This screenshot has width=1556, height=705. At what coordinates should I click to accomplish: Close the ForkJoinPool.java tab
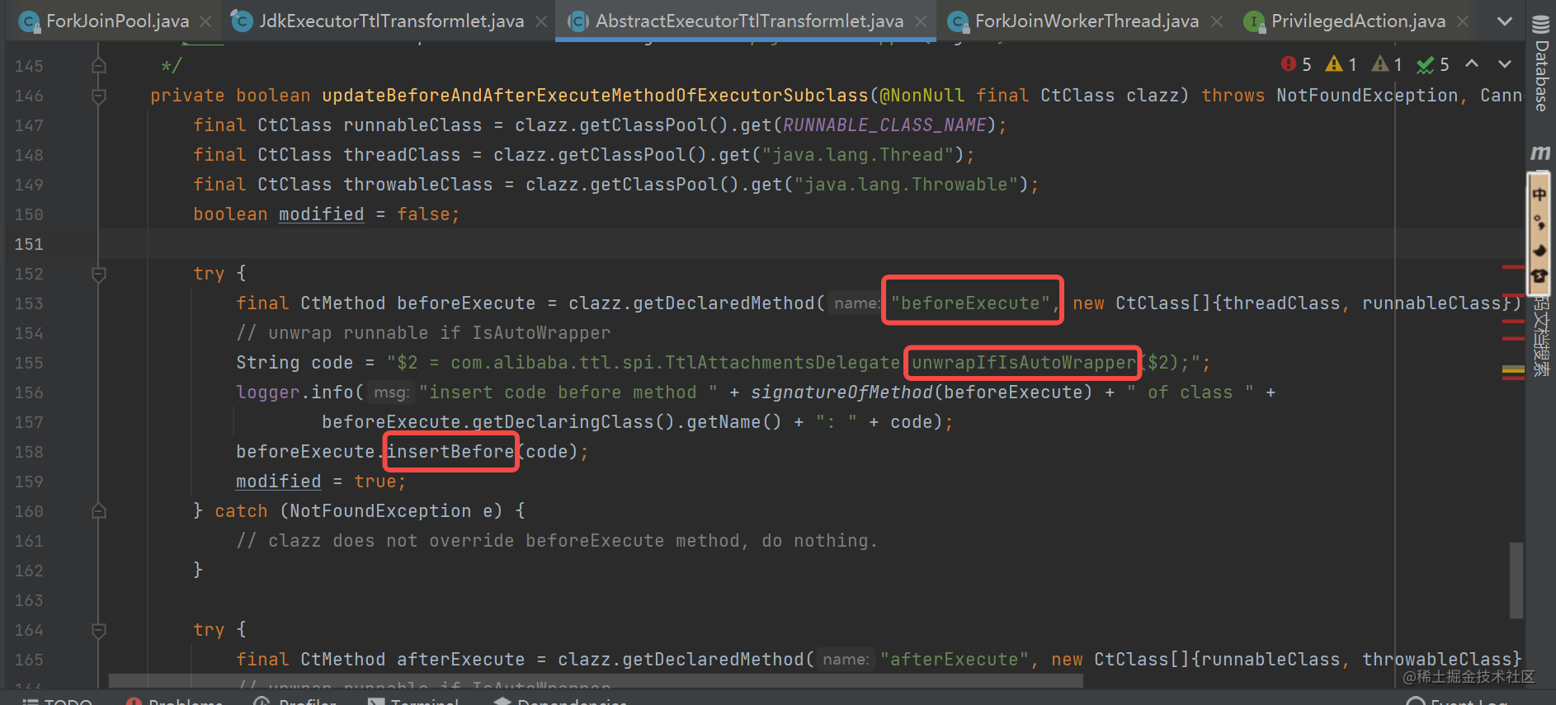click(x=205, y=21)
